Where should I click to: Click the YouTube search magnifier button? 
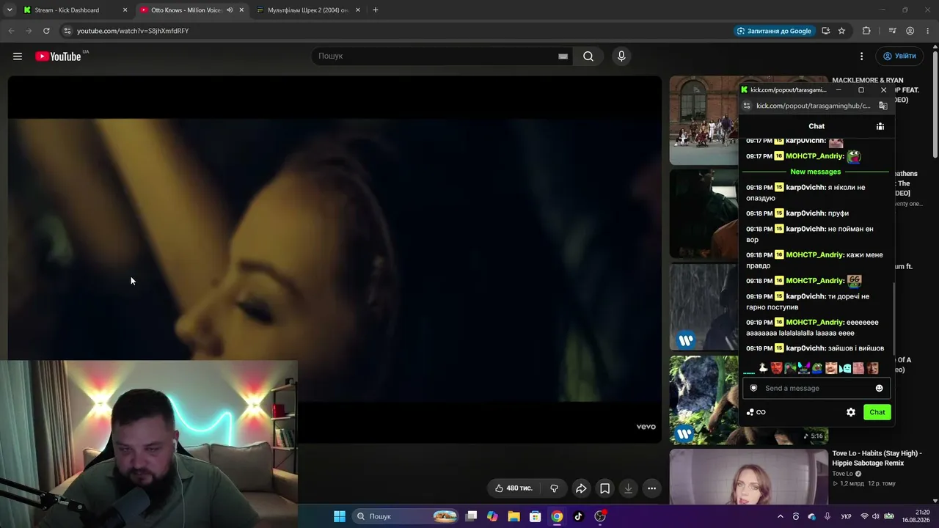pyautogui.click(x=588, y=56)
